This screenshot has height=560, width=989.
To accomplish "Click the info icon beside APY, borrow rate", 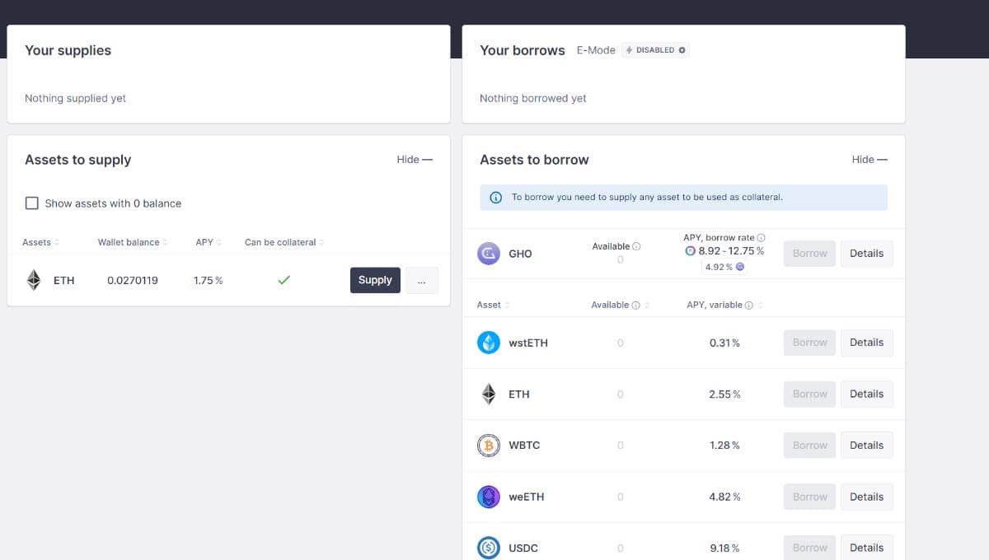I will (761, 238).
